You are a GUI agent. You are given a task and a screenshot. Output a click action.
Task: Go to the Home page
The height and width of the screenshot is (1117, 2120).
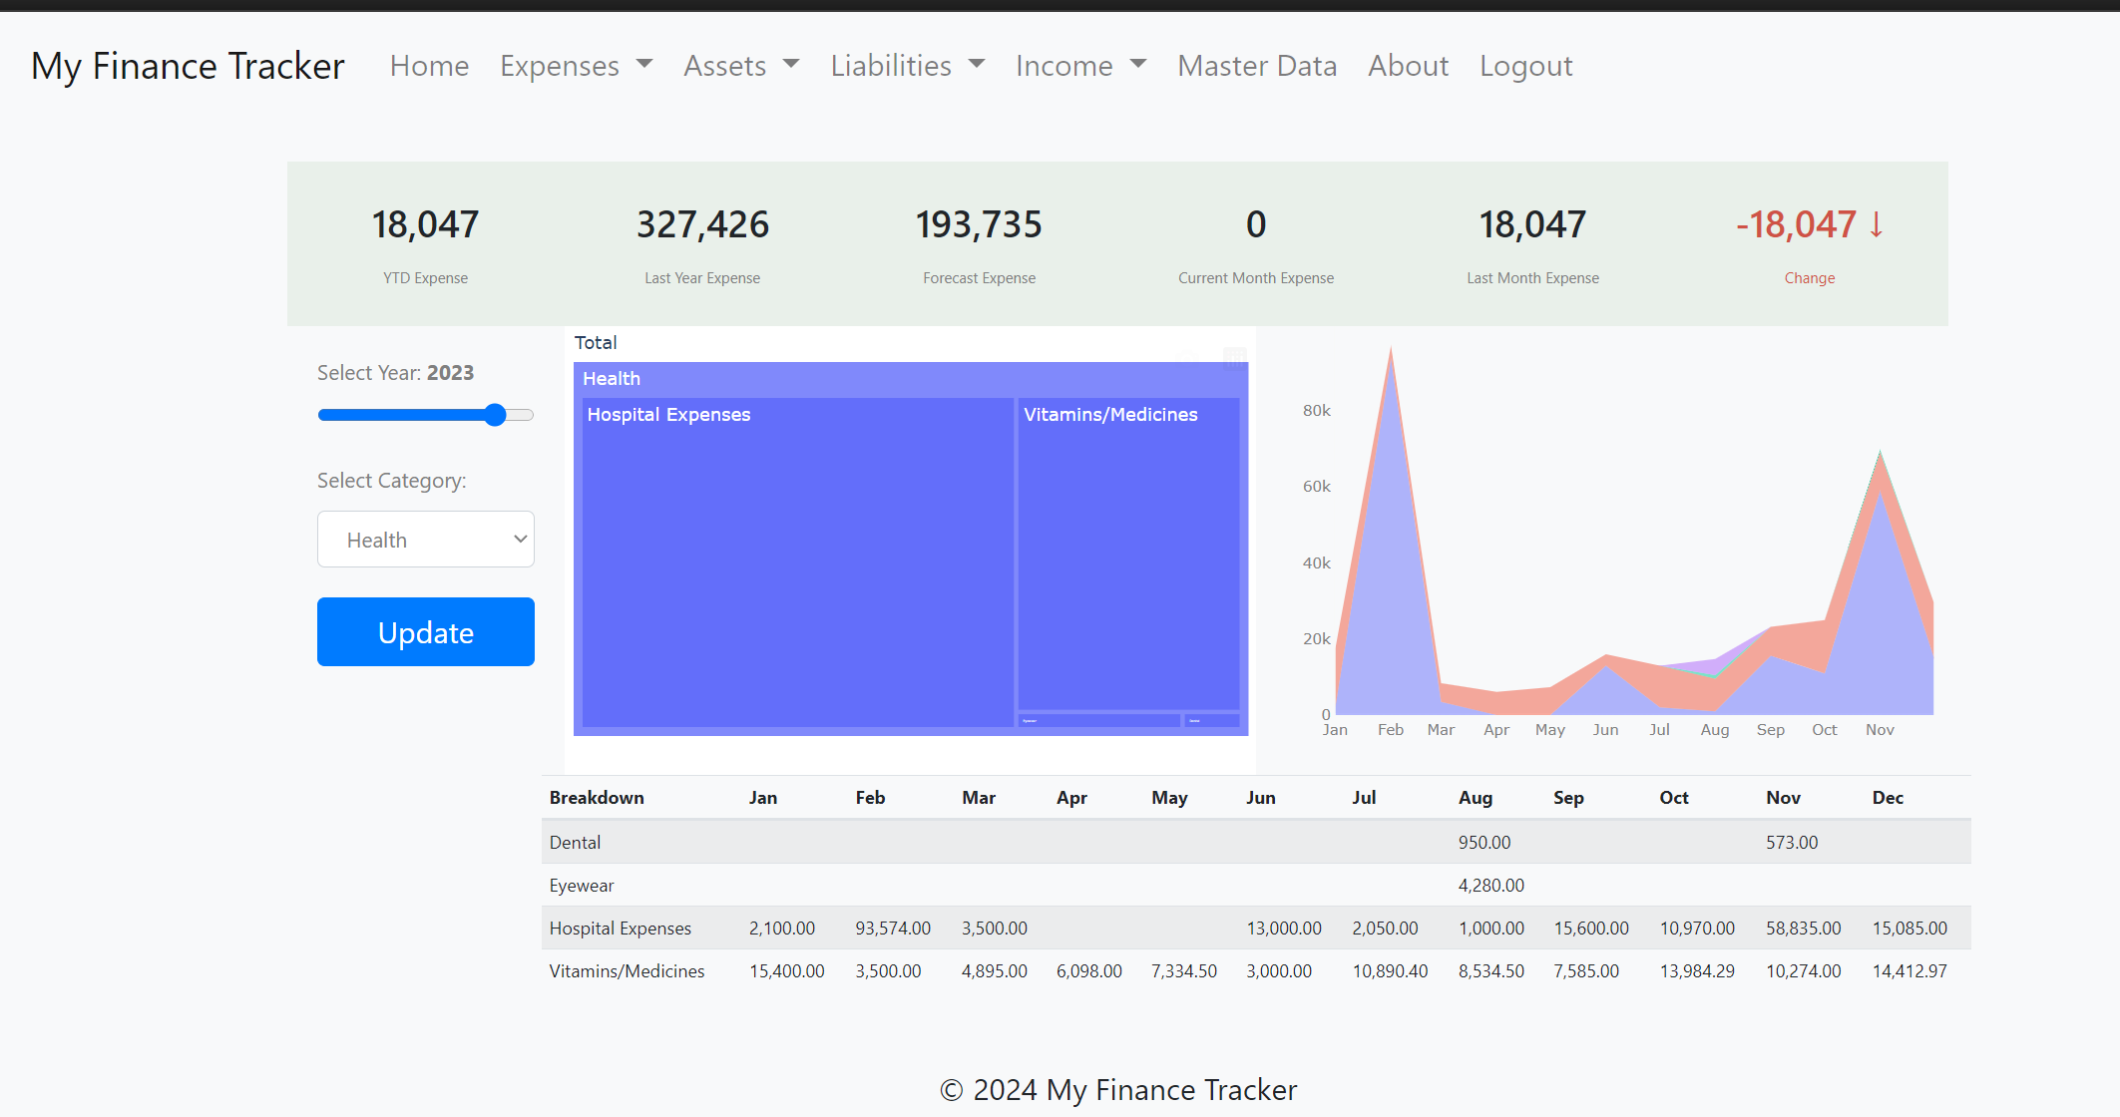[x=429, y=66]
